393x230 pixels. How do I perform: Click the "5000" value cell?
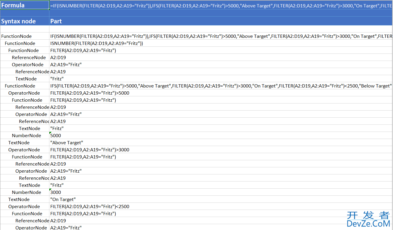(221, 135)
